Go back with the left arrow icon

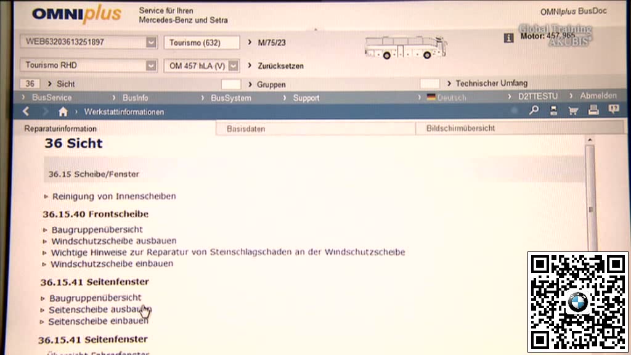[x=26, y=112]
